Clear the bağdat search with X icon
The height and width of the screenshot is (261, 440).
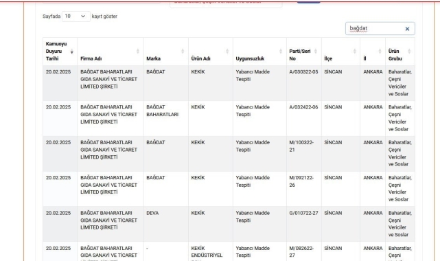(x=407, y=29)
